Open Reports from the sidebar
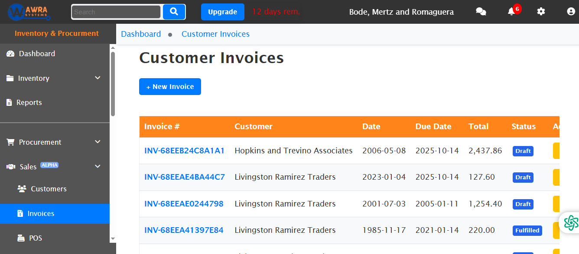Viewport: 579px width, 254px height. [x=29, y=102]
